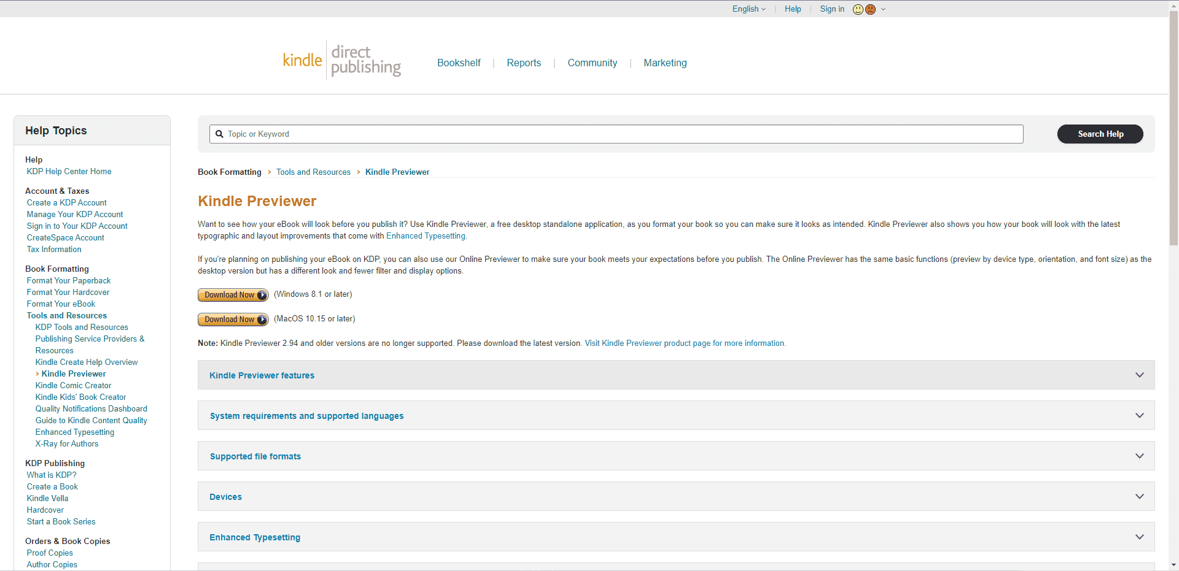Expand System requirements and supported languages
The width and height of the screenshot is (1179, 571).
pos(676,415)
